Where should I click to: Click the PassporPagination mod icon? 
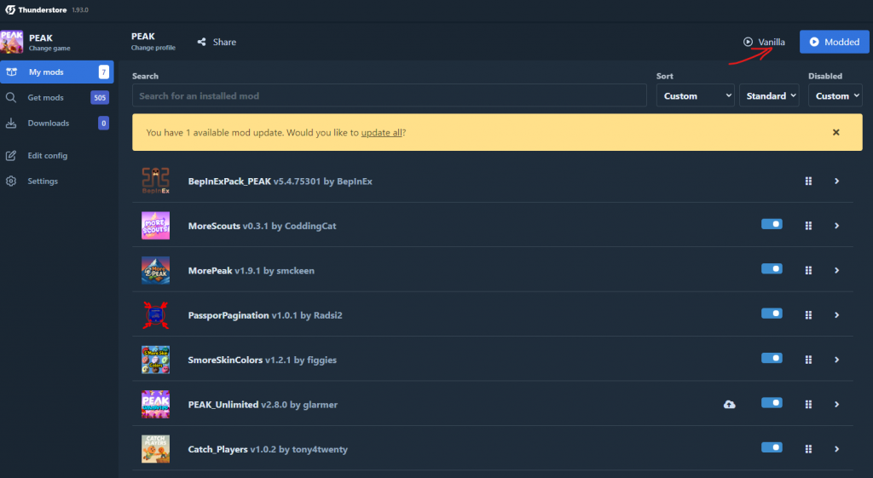pyautogui.click(x=155, y=315)
